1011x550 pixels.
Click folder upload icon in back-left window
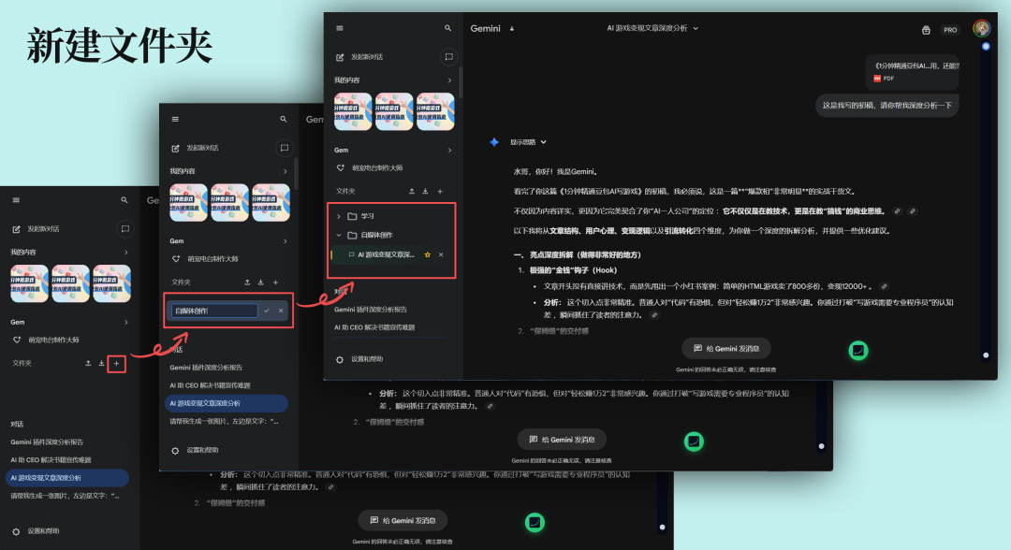[88, 363]
